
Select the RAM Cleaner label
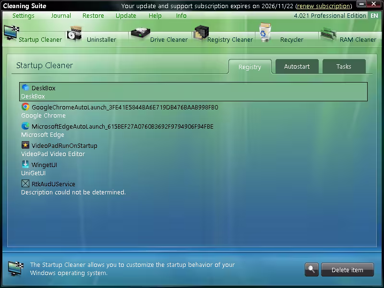[x=358, y=39]
